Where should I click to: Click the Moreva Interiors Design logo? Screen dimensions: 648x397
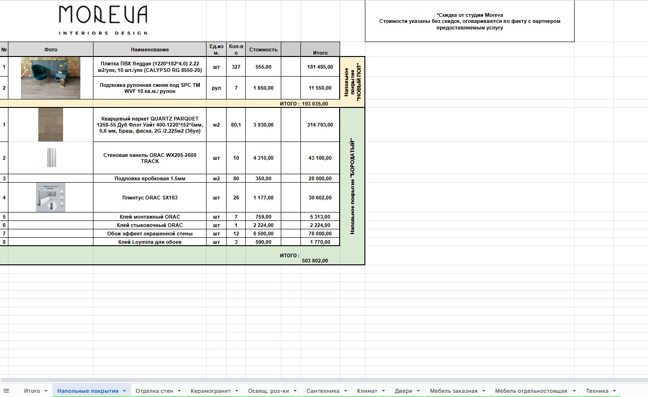[103, 21]
